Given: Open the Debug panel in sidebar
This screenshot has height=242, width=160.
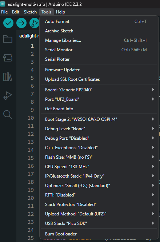Looking at the screenshot, I should coord(8,96).
